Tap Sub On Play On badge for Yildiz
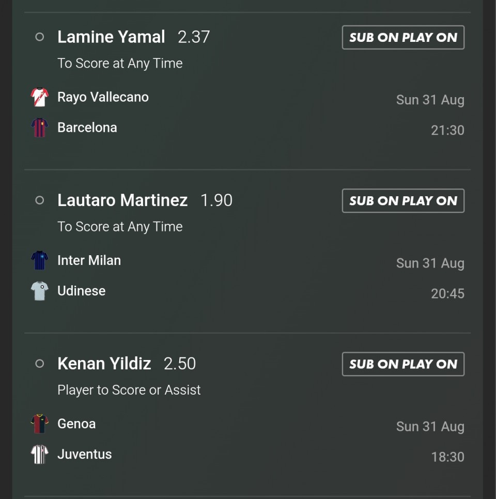Image resolution: width=496 pixels, height=499 pixels. click(403, 364)
